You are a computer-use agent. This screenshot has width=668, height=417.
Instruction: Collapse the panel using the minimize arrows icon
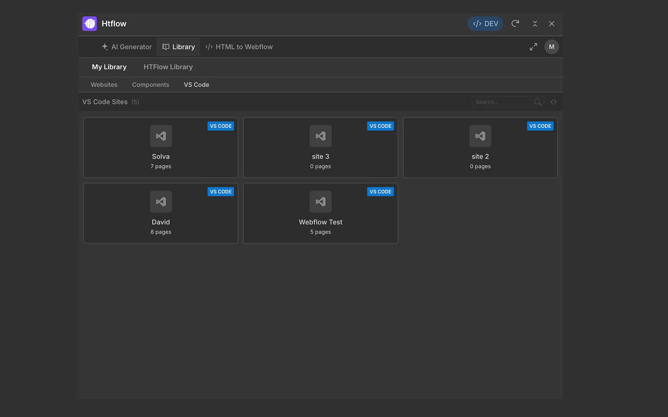(x=535, y=23)
